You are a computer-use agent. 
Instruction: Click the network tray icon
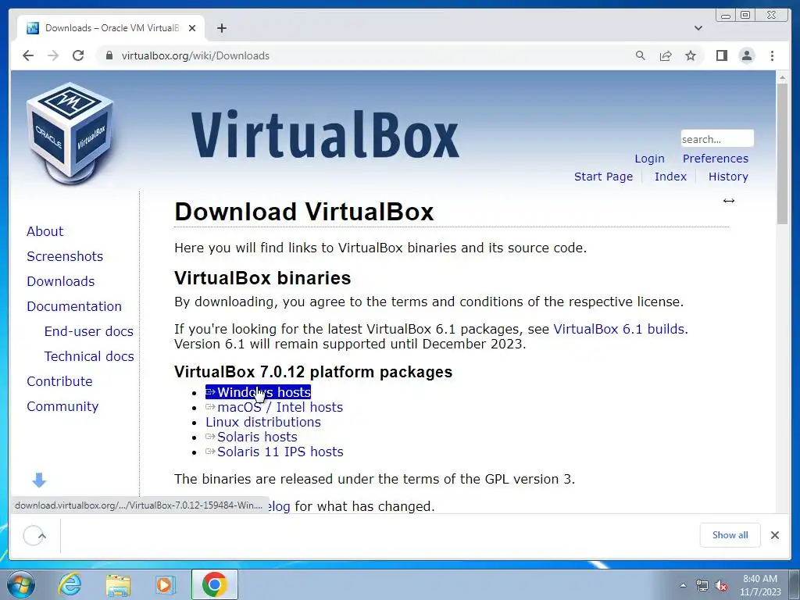(702, 585)
